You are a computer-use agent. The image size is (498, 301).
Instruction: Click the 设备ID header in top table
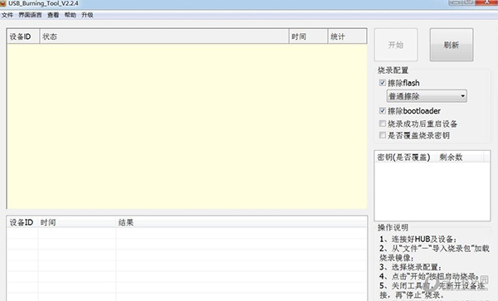pos(23,36)
